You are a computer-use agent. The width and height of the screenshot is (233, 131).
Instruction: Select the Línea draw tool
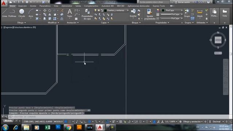(5, 13)
